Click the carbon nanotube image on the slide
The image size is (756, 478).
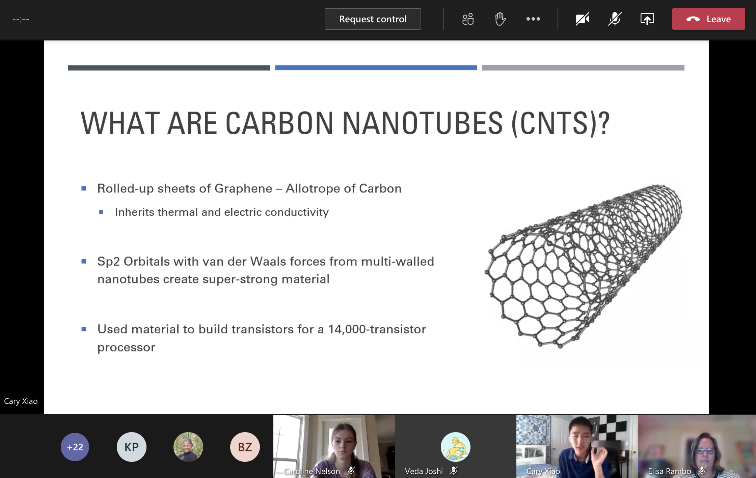[583, 266]
